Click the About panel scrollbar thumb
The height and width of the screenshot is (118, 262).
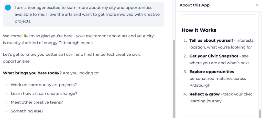tap(260, 113)
